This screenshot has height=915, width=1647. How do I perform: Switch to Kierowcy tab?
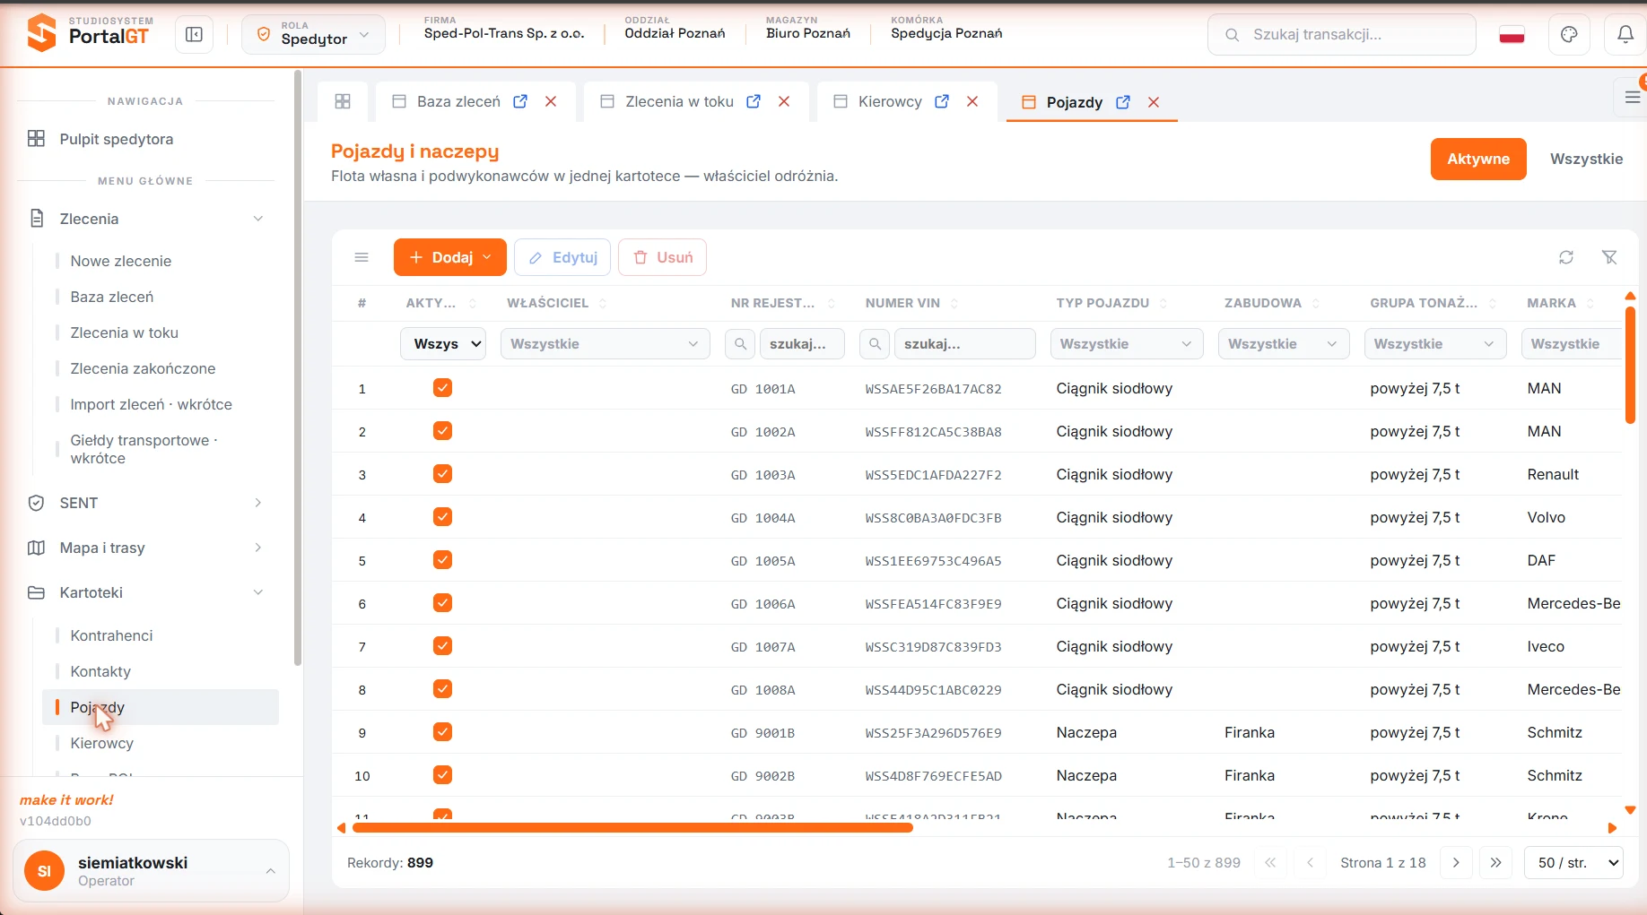click(889, 102)
